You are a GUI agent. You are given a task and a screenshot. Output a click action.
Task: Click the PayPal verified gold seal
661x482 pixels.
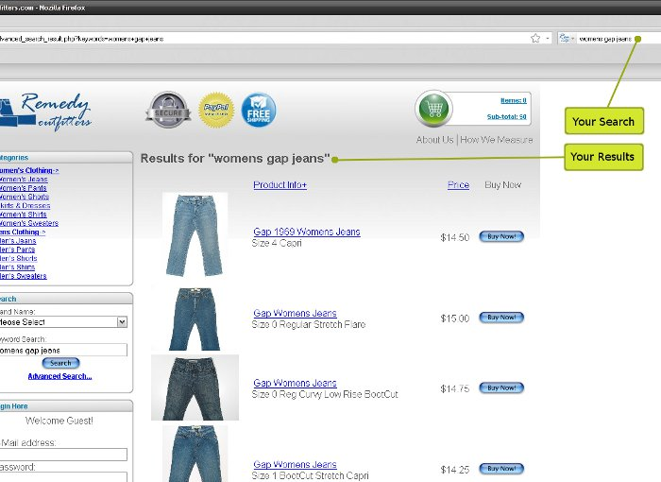point(216,110)
